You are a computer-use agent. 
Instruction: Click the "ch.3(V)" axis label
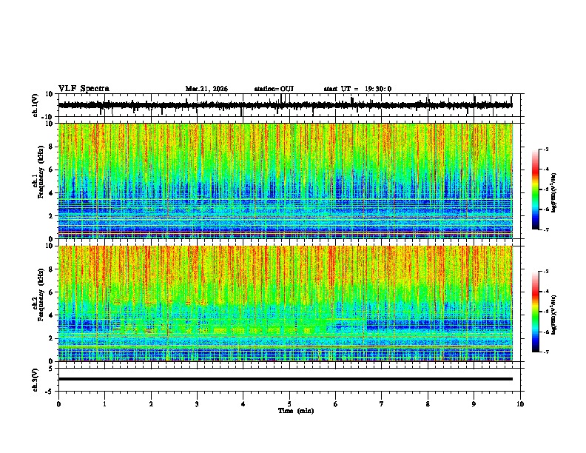[36, 380]
